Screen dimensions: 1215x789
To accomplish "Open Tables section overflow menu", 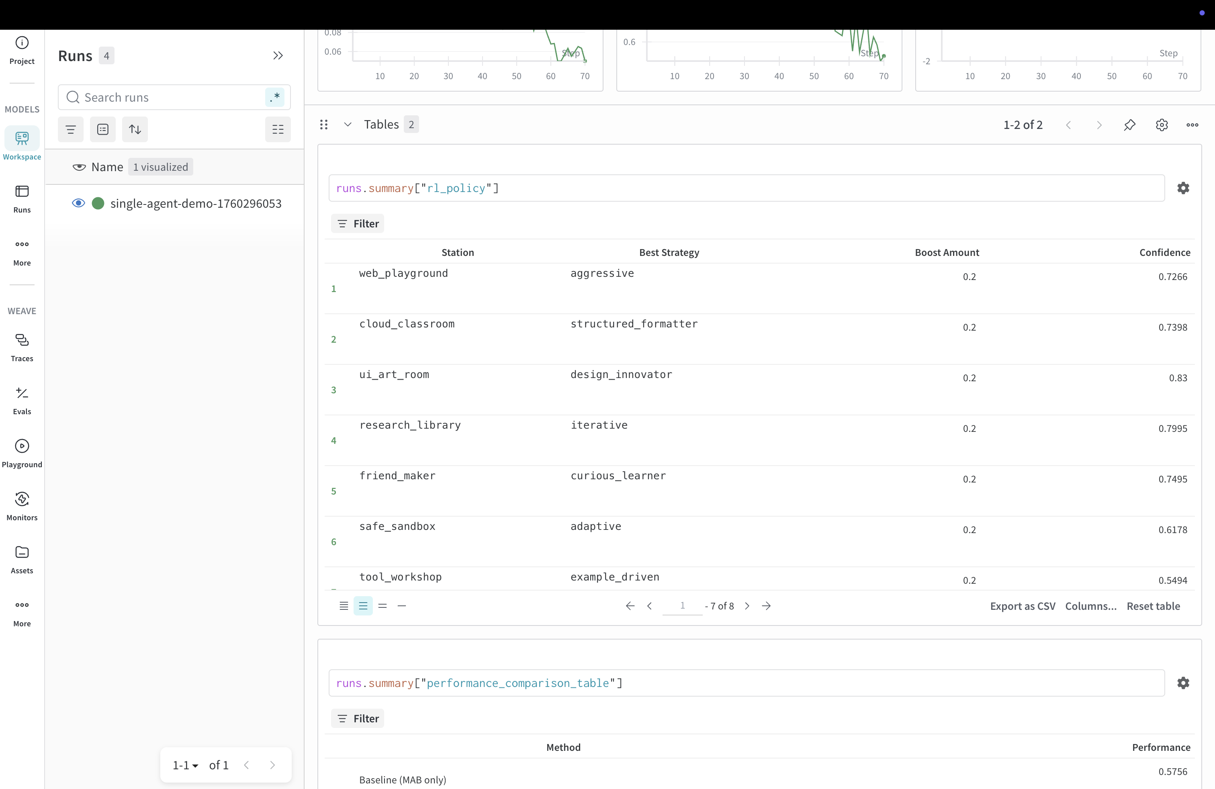I will (x=1192, y=125).
